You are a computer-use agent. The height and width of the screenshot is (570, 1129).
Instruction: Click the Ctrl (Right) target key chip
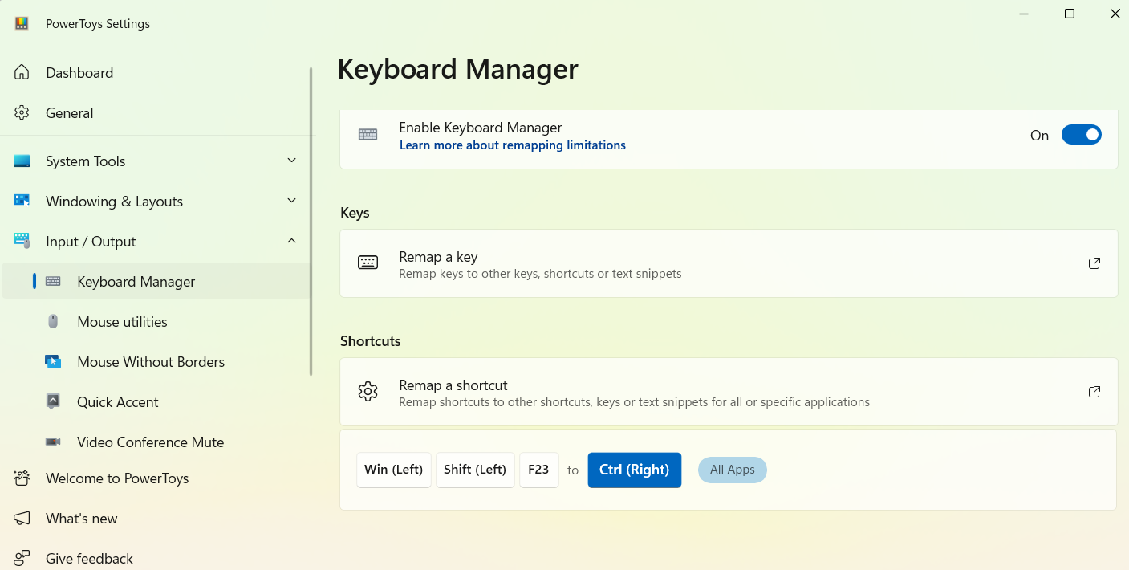pos(635,470)
